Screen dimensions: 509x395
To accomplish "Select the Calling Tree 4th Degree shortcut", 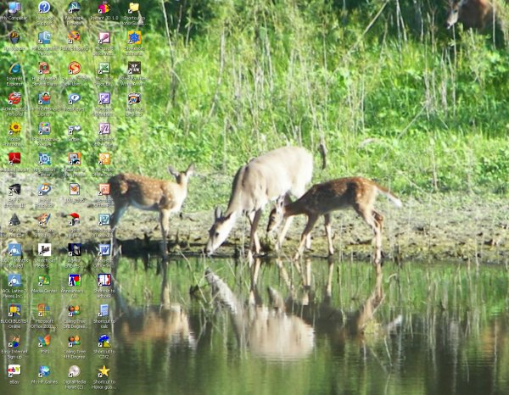I will 74,341.
